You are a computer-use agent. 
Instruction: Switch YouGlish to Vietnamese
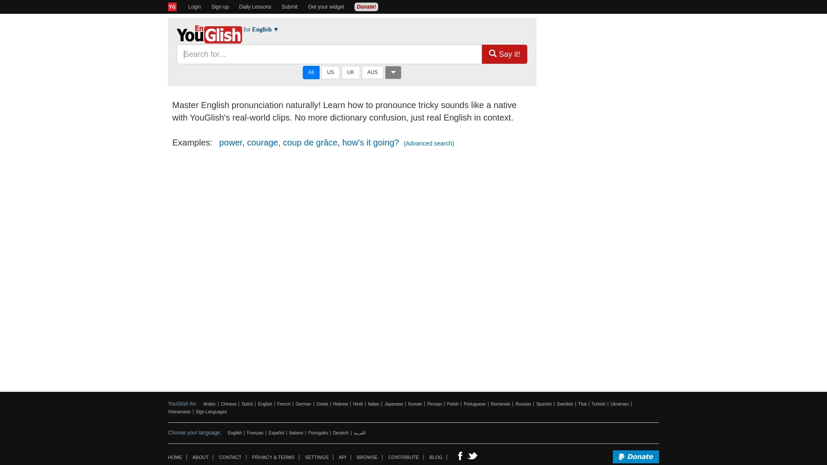[179, 412]
